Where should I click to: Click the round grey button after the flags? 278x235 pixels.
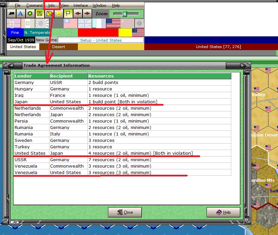[140, 23]
